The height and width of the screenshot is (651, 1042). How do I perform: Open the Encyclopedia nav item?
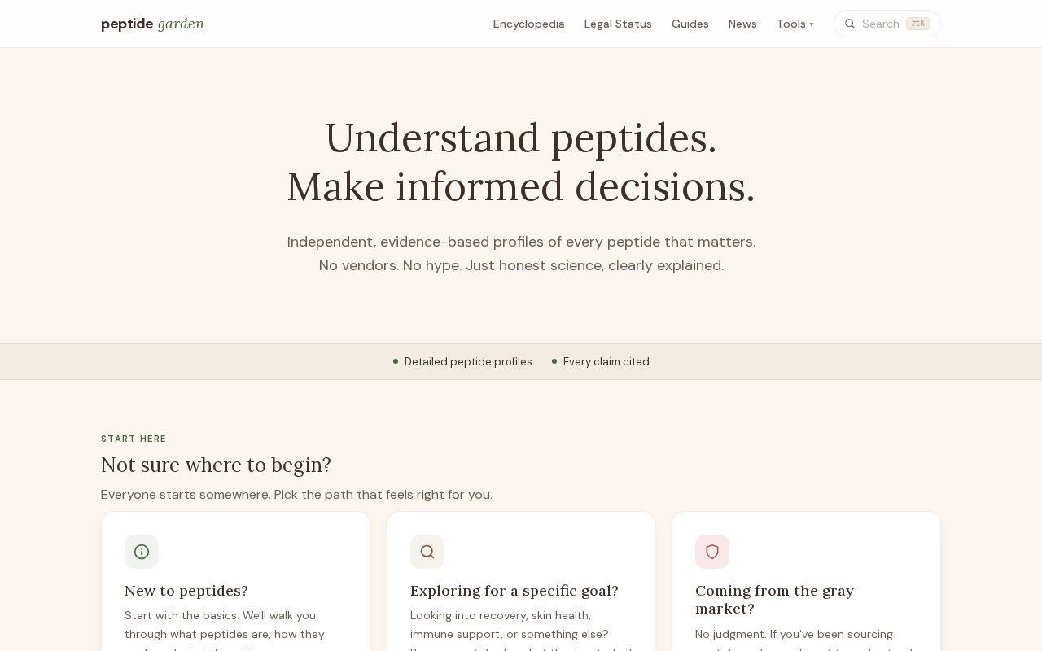pos(528,24)
